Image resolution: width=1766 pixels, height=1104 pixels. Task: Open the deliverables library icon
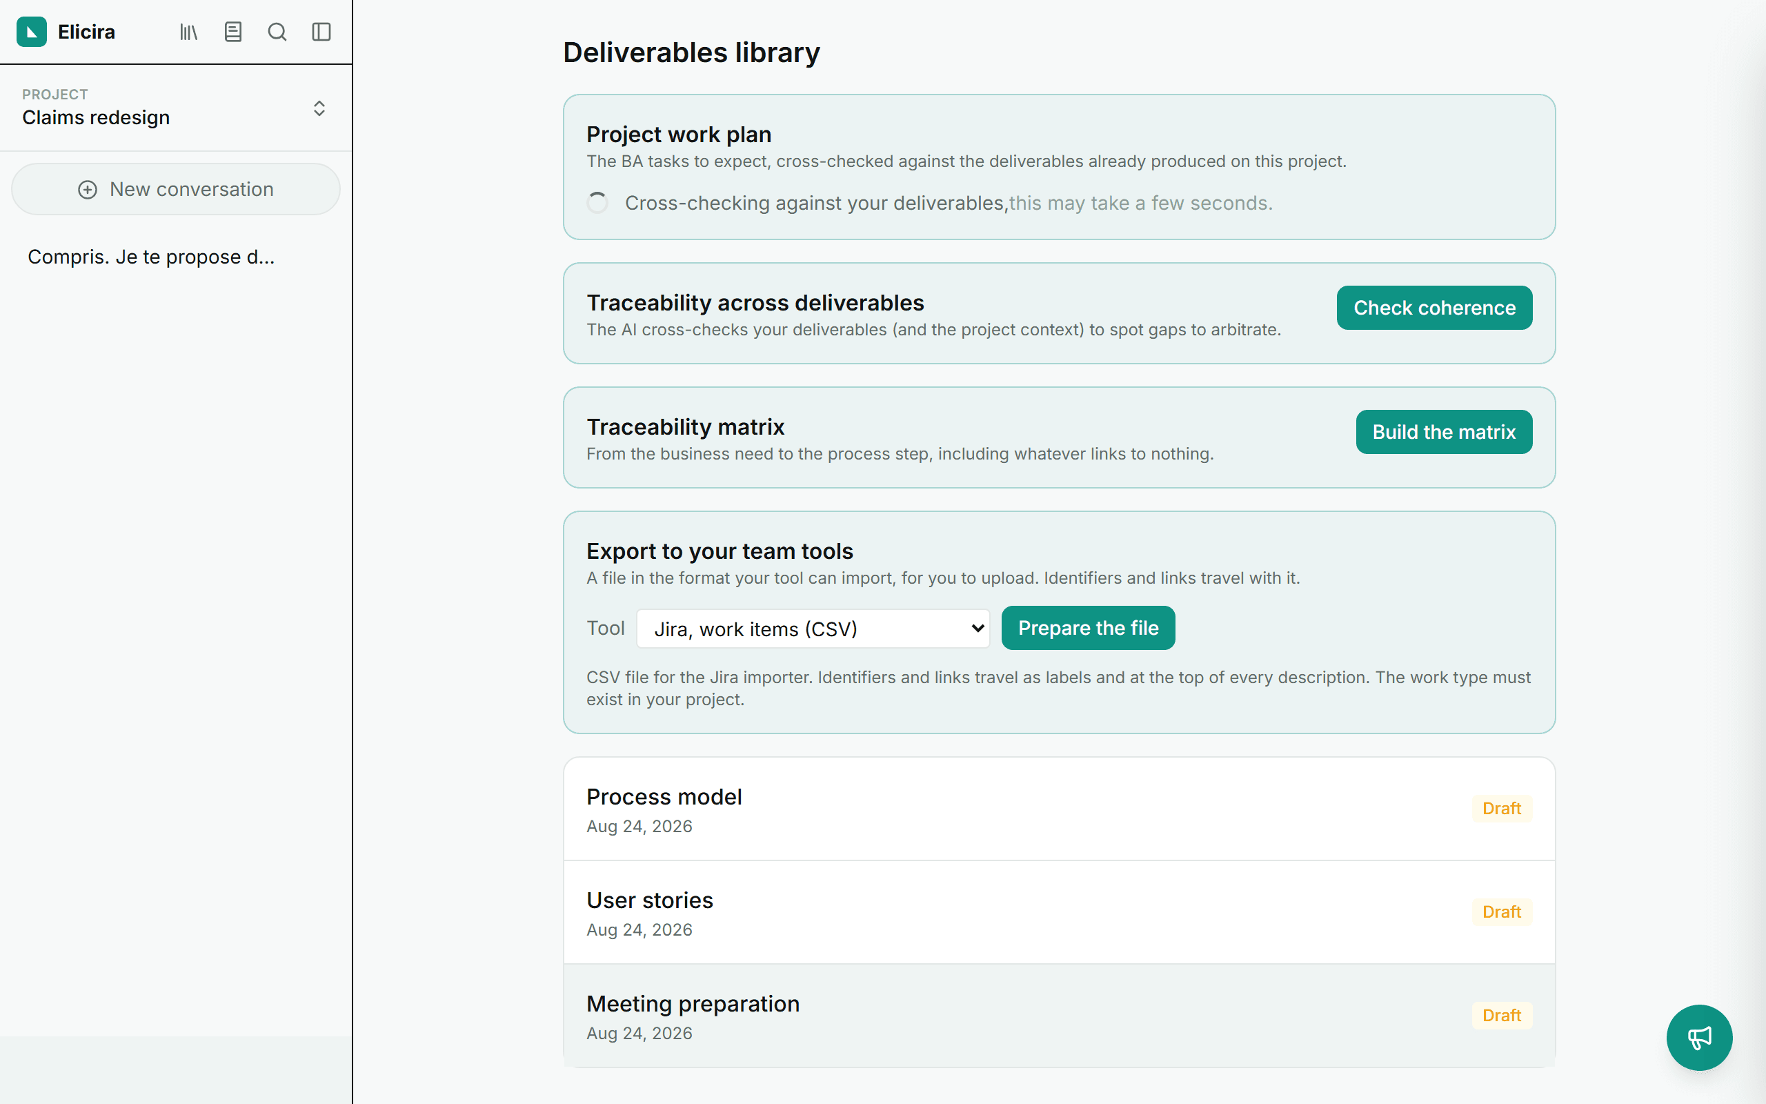[x=188, y=32]
